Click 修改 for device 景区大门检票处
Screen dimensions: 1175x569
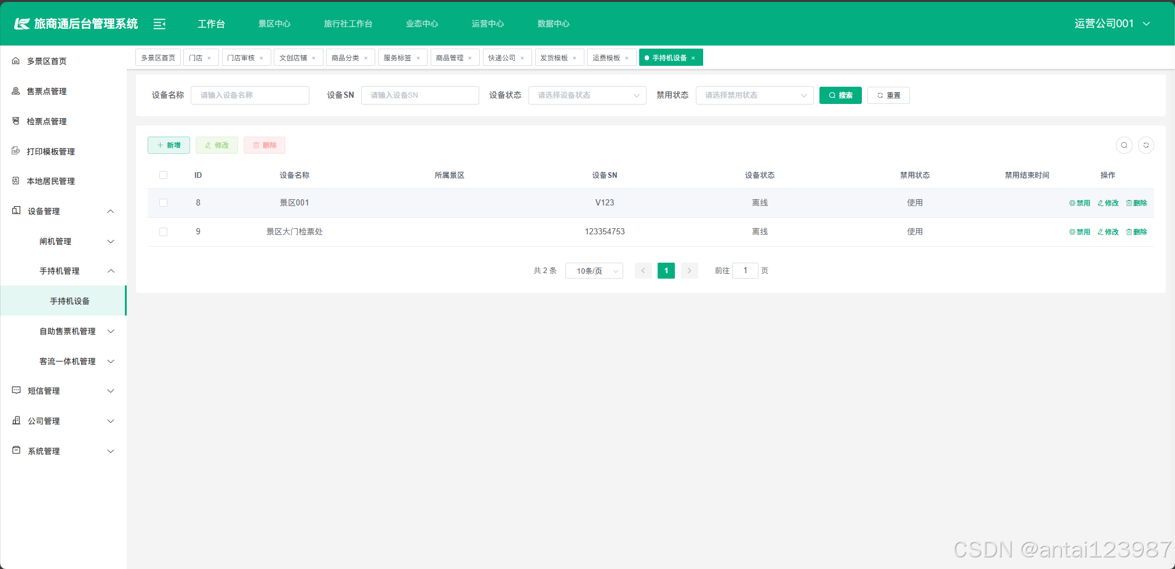1108,232
